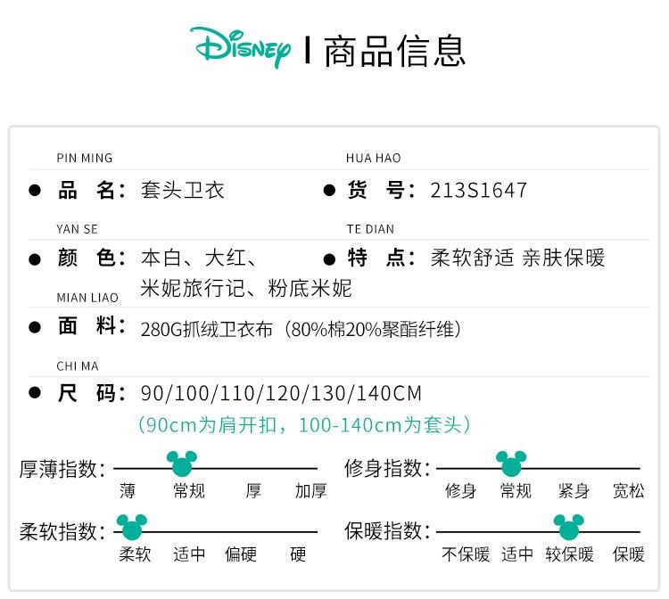Click the Mickey head on 柔软指数 slider
This screenshot has width=669, height=599.
coord(132,527)
